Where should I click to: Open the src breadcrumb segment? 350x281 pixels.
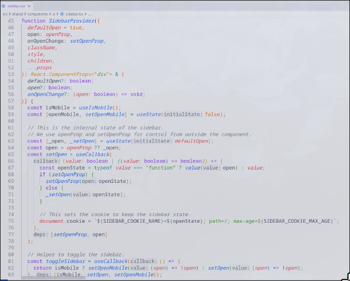pos(4,13)
